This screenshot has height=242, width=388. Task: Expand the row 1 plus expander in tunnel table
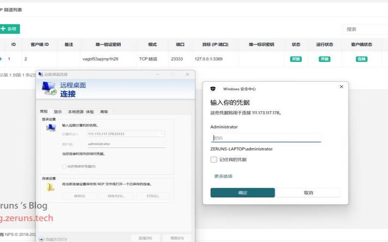(x=1, y=59)
